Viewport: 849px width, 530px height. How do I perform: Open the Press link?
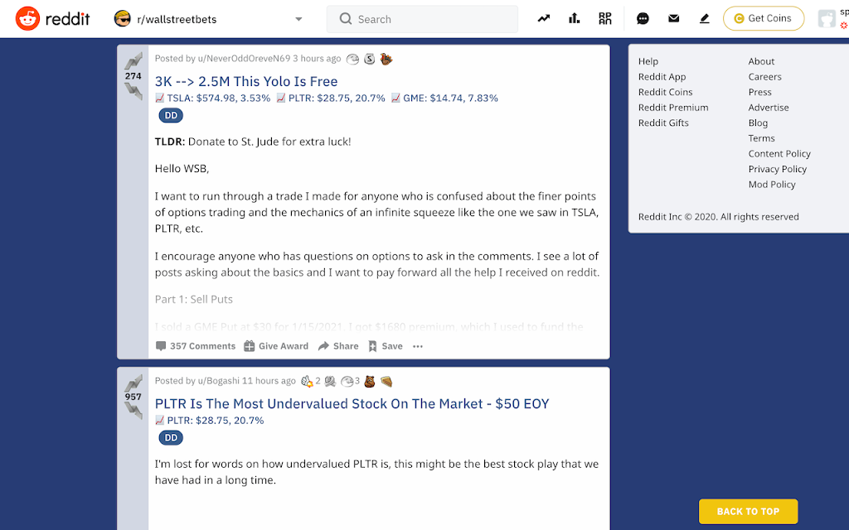[x=759, y=92]
